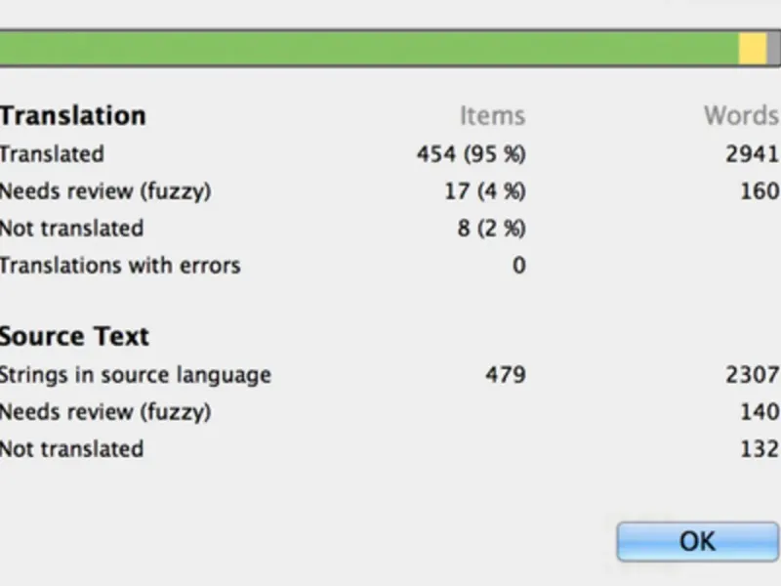Select the Strings in source language label

tap(136, 375)
